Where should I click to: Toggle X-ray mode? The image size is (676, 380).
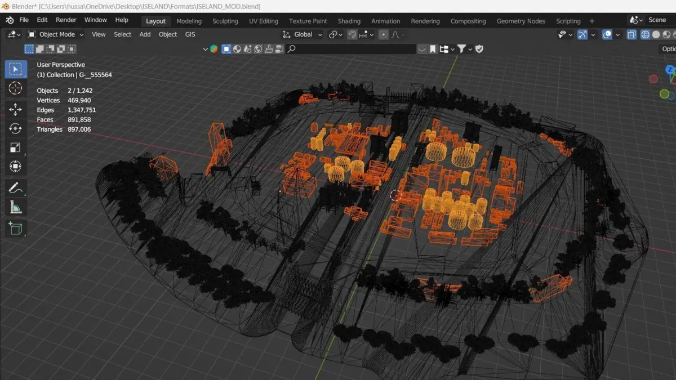pyautogui.click(x=631, y=34)
